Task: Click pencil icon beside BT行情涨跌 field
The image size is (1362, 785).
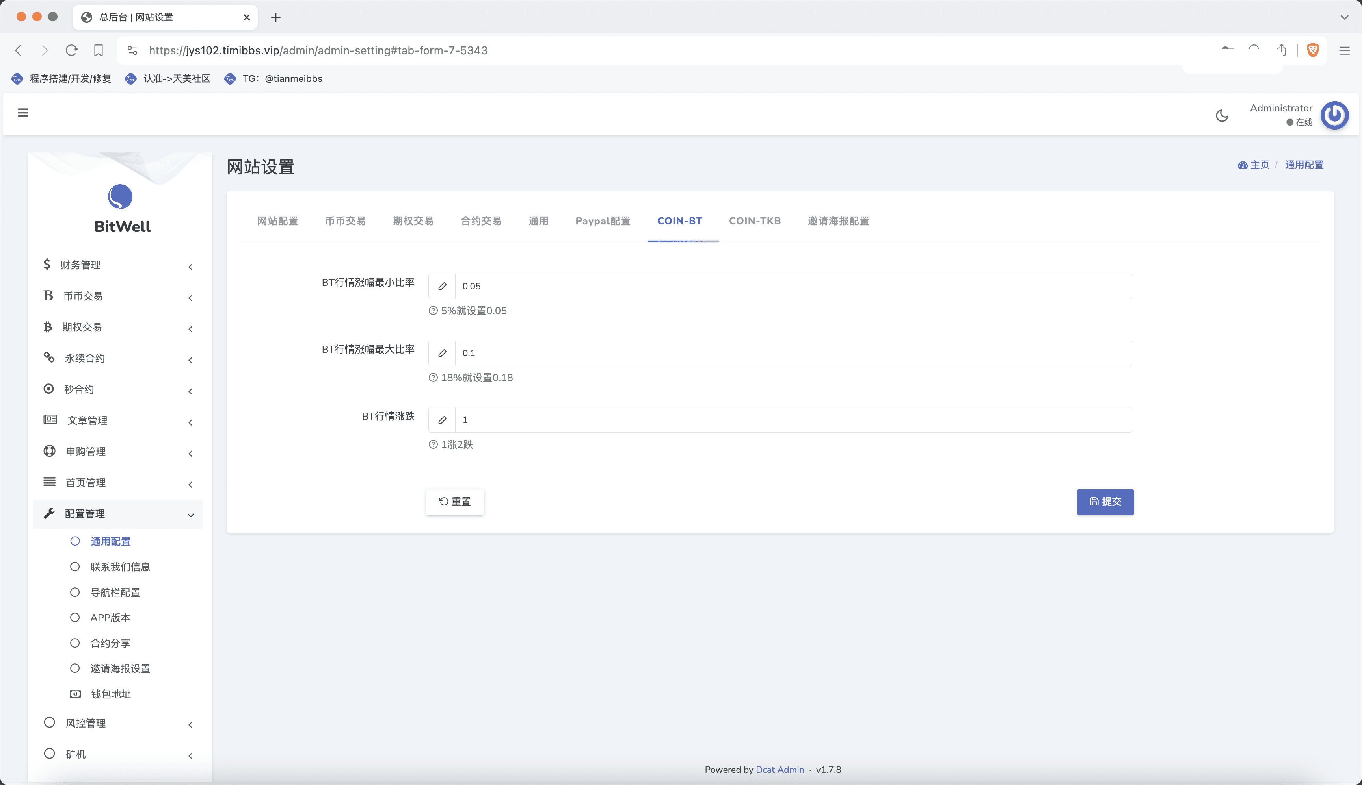Action: coord(442,420)
